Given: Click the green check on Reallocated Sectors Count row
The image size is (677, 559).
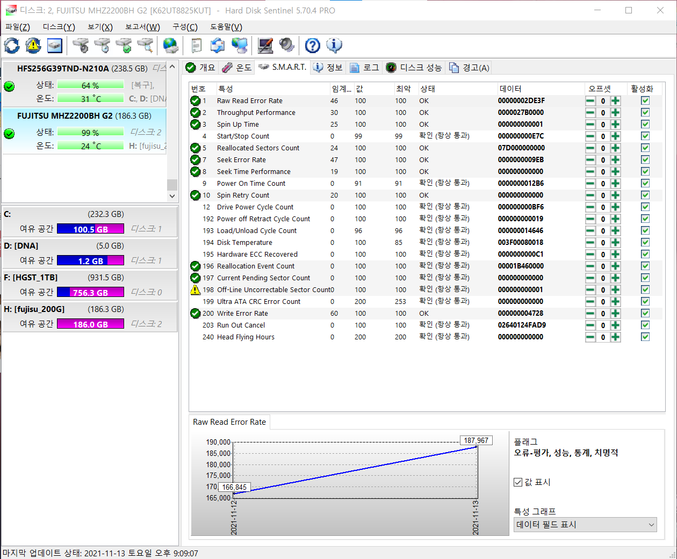Looking at the screenshot, I should tap(196, 148).
